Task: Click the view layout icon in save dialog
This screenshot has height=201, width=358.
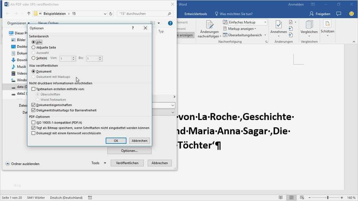Action: point(153,23)
